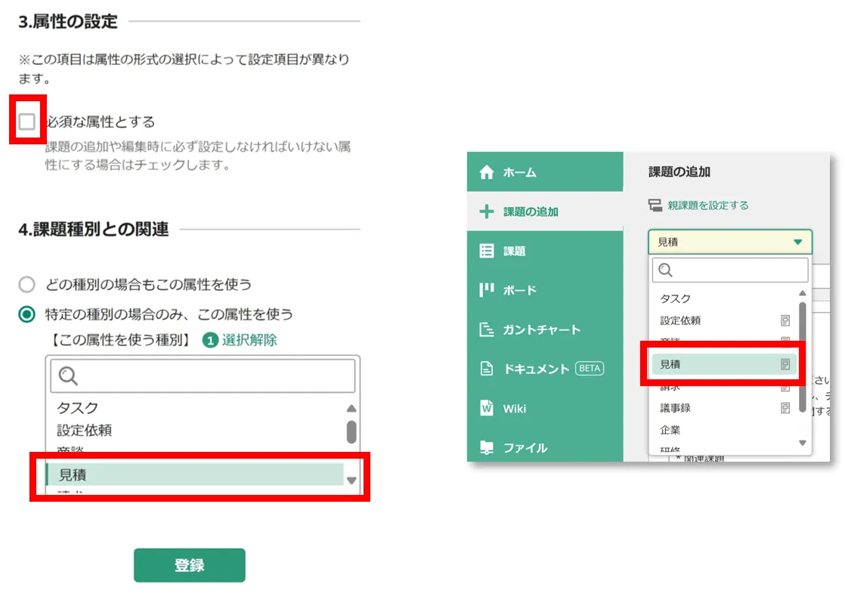Open the ファイル folder icon
Screen dimensions: 845x606
(487, 447)
